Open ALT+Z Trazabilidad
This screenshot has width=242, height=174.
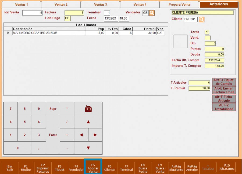pos(224,107)
